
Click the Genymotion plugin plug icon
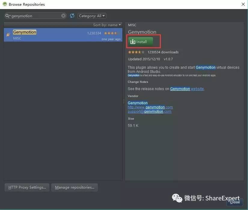click(x=8, y=34)
